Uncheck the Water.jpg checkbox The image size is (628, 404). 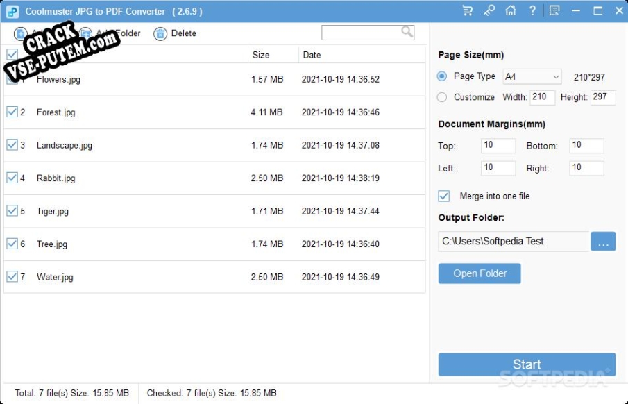click(12, 276)
